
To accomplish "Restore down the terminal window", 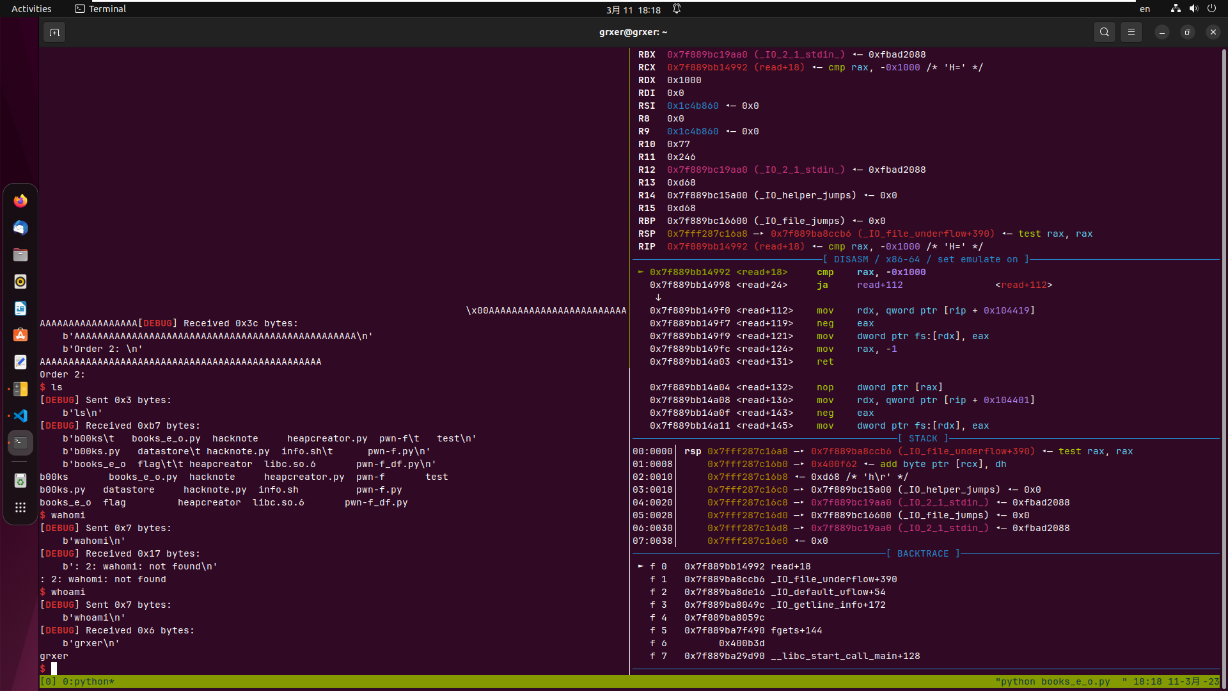I will (1188, 32).
